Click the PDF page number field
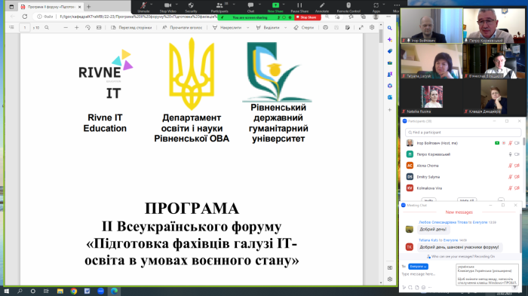Viewport: 528px width, 296px height. [x=25, y=28]
